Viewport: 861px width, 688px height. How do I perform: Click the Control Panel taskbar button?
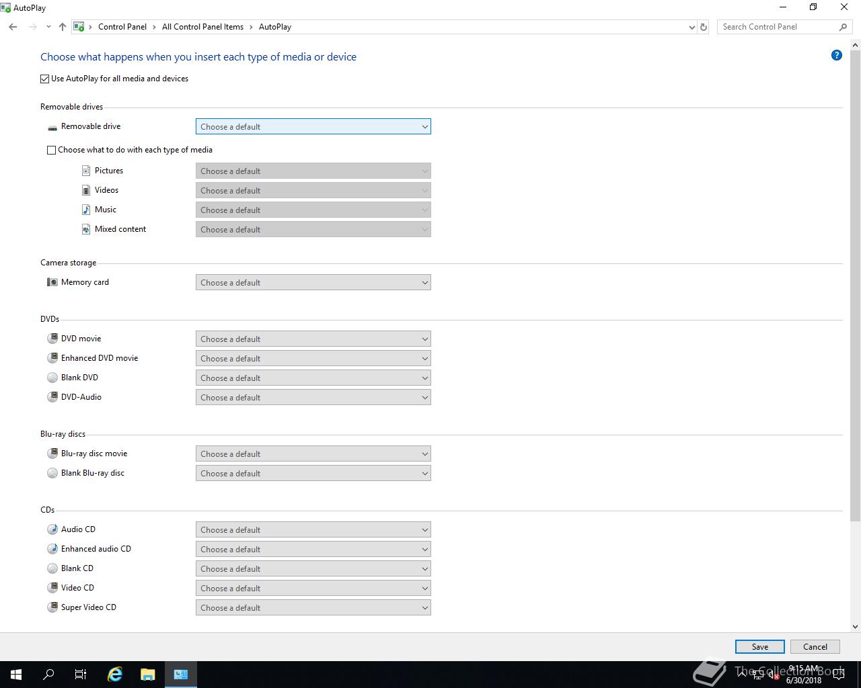(181, 675)
